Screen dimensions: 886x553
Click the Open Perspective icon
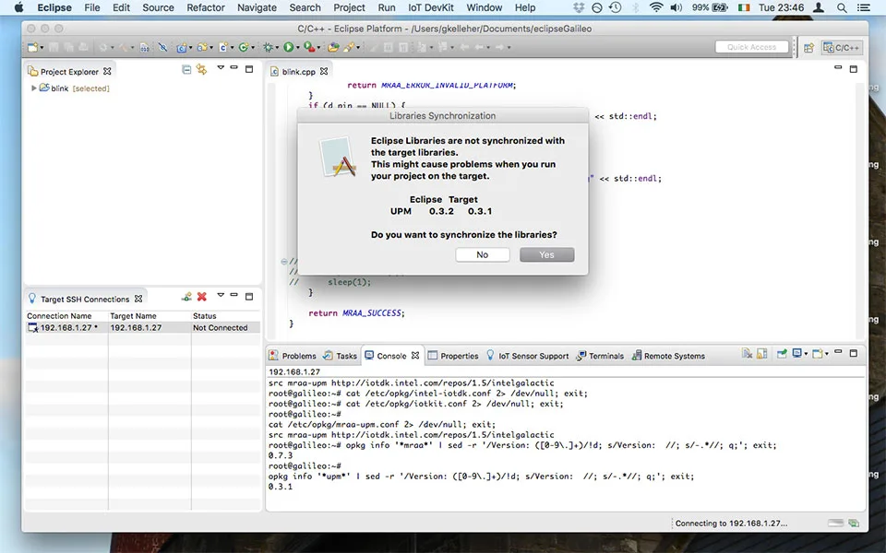[808, 47]
